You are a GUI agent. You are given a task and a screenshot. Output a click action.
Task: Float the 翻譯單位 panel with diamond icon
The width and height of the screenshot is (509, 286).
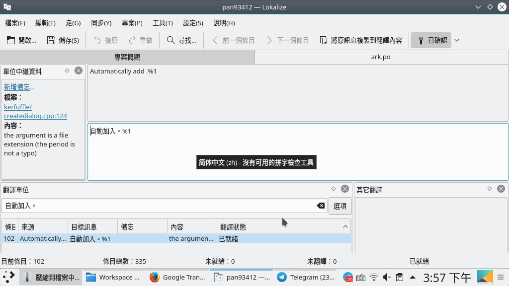click(x=334, y=189)
